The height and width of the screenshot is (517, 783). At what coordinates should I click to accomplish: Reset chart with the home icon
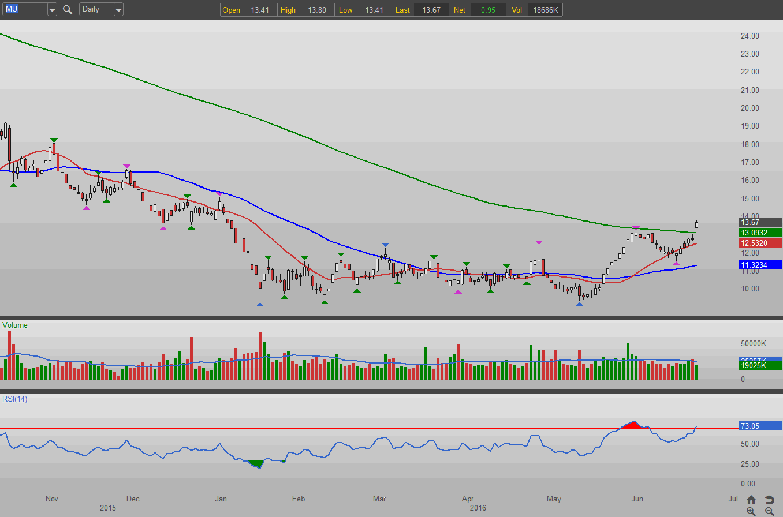coord(751,500)
